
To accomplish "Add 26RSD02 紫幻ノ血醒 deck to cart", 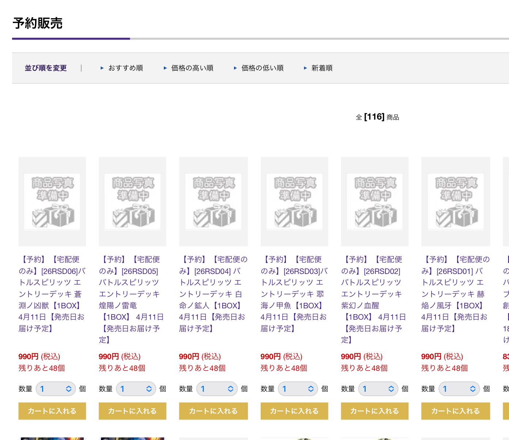I will pos(375,411).
